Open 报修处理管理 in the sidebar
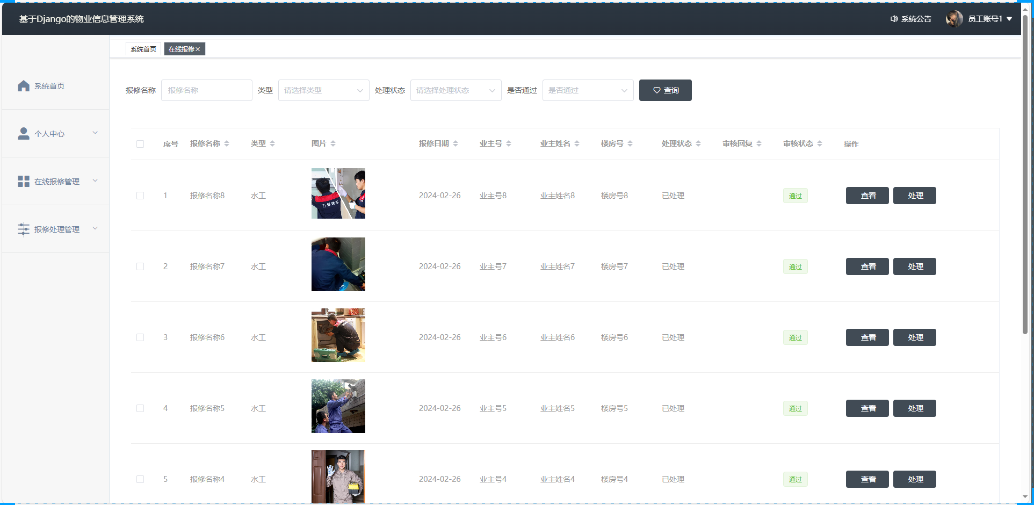 tap(56, 229)
